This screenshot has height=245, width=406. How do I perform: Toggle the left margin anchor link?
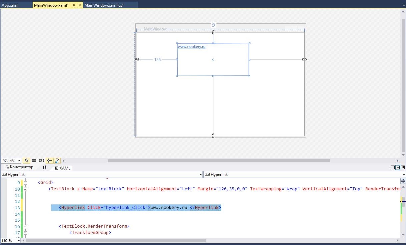pos(137,59)
